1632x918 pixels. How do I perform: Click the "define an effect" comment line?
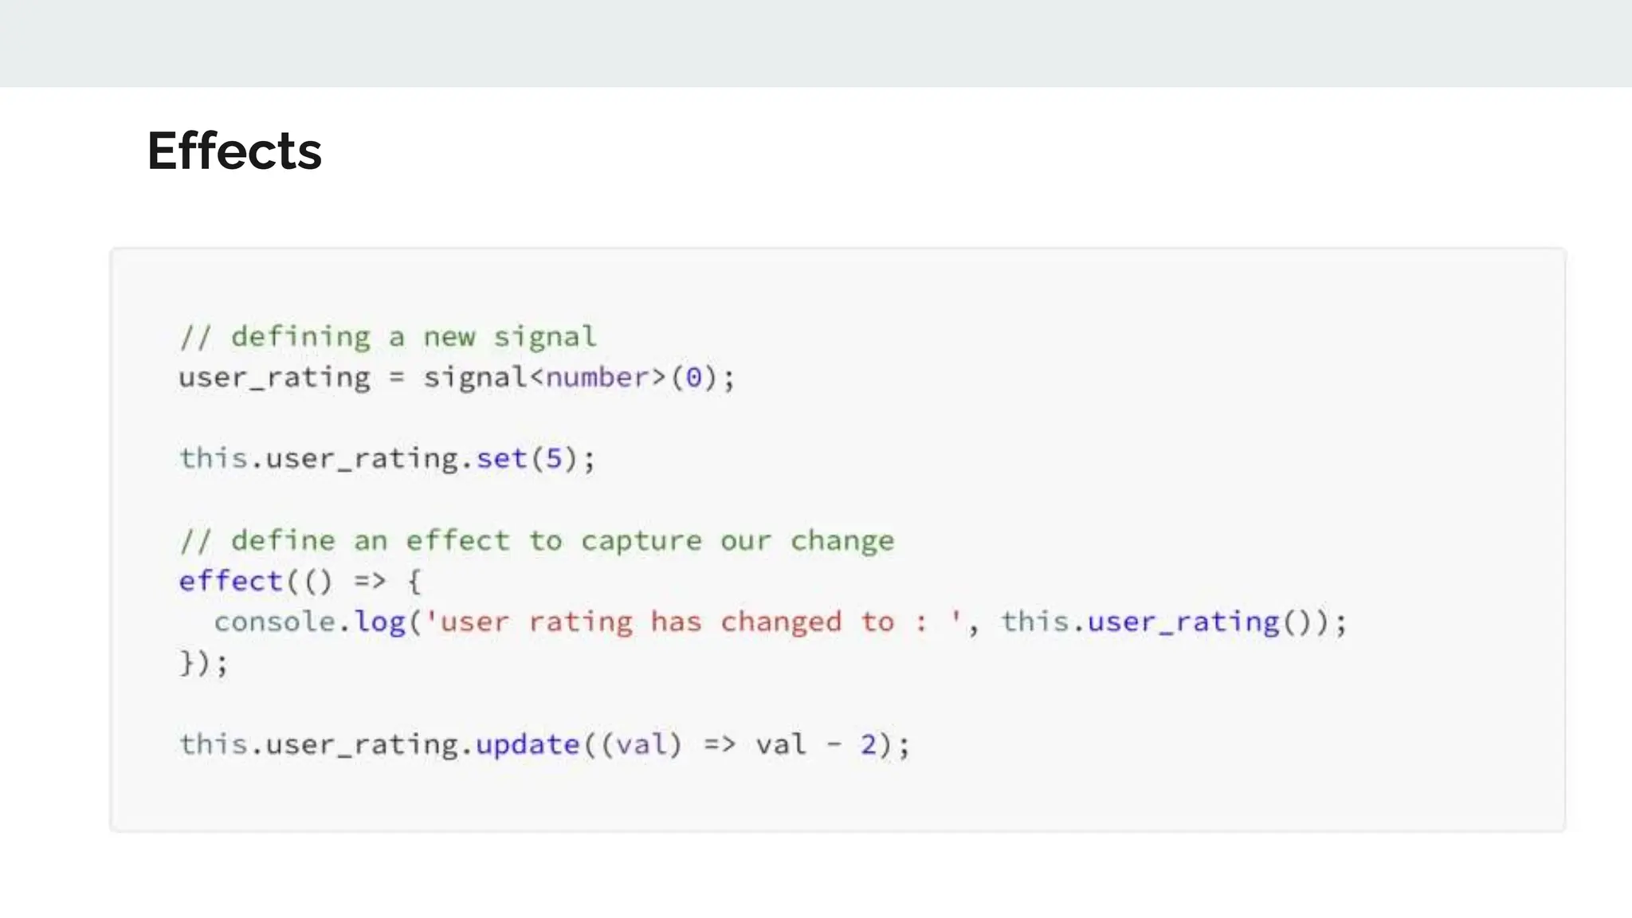[537, 540]
